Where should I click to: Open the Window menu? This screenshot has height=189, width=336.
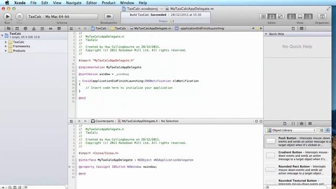click(127, 3)
